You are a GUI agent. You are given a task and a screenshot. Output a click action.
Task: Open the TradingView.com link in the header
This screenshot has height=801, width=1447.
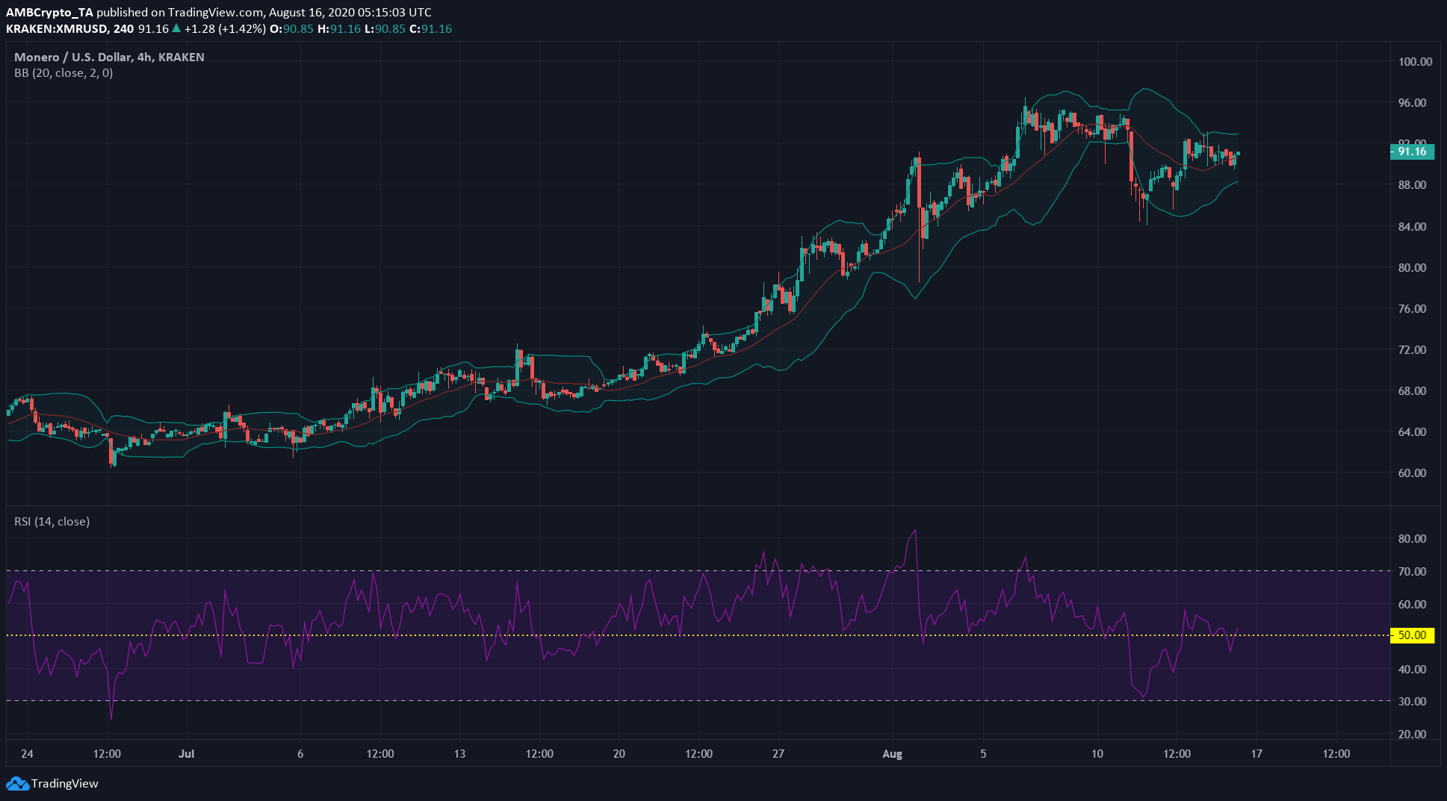[x=211, y=12]
